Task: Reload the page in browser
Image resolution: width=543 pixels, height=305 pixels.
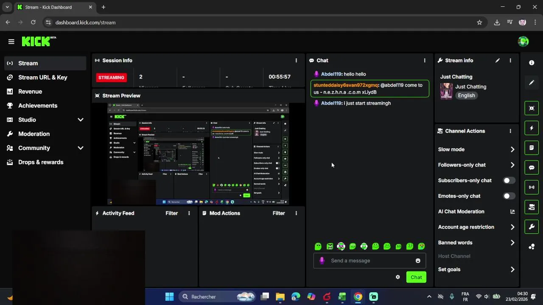Action: [x=34, y=22]
